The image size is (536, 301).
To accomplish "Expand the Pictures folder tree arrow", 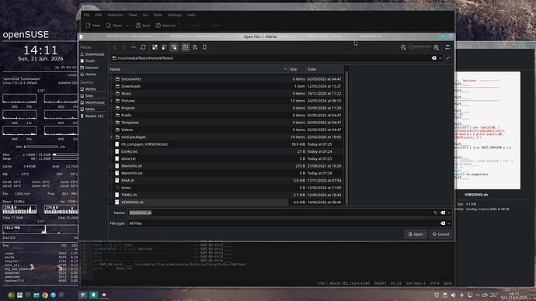I will [x=111, y=101].
